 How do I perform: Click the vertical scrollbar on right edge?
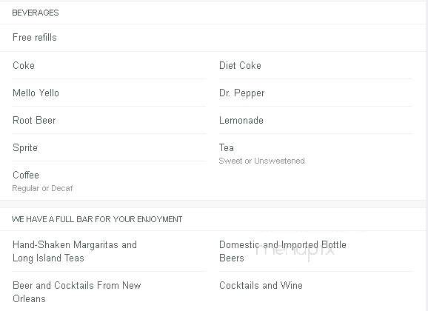(427, 155)
